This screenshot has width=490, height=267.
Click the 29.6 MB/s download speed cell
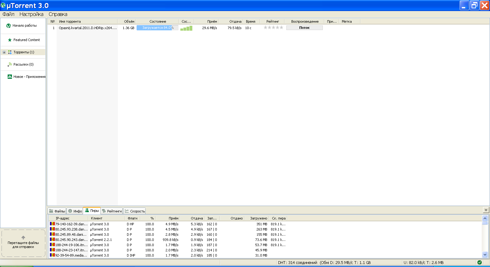[209, 28]
